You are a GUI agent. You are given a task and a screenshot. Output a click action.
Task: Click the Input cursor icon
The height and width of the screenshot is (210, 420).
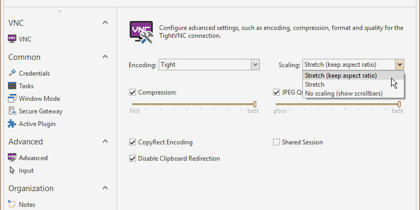coord(13,170)
